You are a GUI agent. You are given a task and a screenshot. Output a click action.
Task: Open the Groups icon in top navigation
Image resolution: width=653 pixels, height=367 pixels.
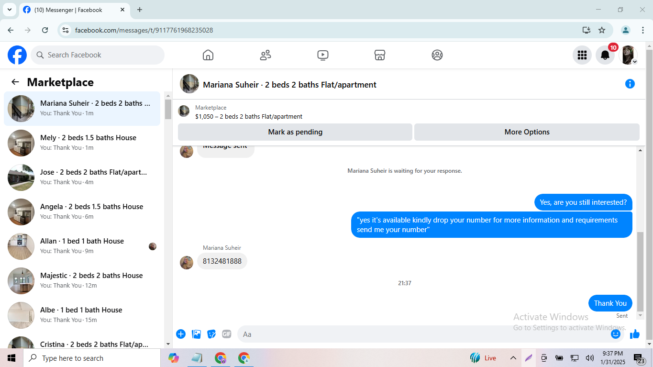point(437,55)
